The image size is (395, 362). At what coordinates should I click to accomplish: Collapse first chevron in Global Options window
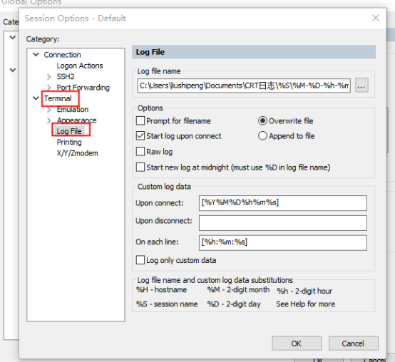click(x=13, y=38)
